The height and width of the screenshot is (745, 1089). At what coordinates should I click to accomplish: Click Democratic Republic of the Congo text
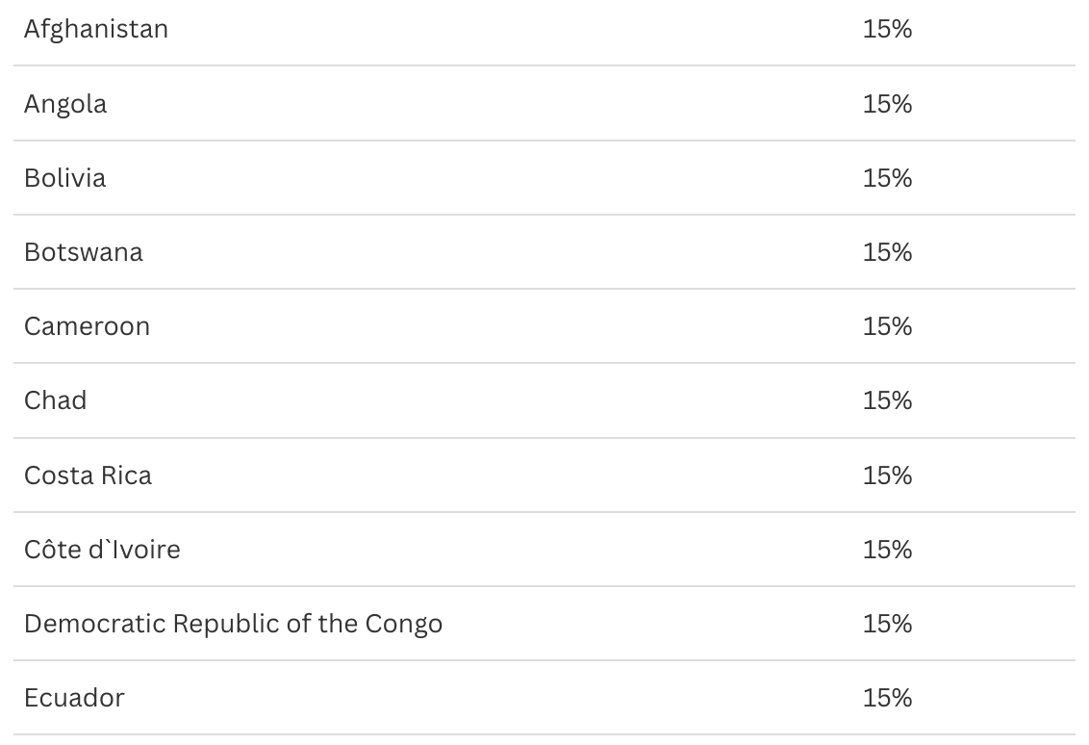pyautogui.click(x=234, y=624)
